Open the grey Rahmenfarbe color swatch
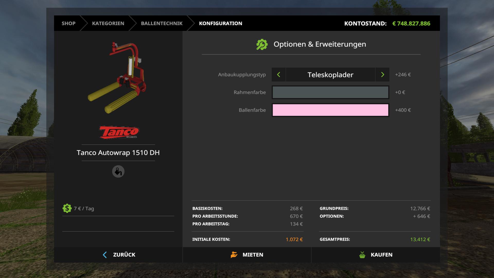This screenshot has height=278, width=494. [x=330, y=92]
